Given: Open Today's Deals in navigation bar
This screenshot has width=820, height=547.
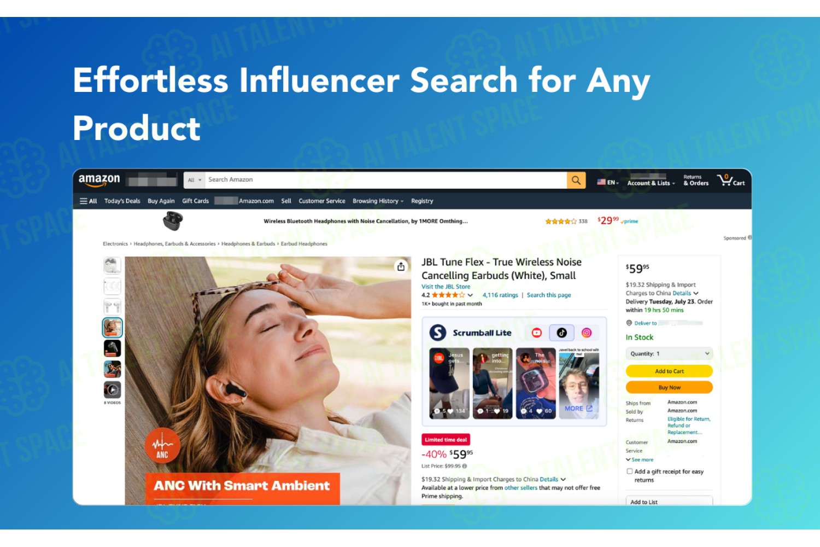Looking at the screenshot, I should click(x=122, y=201).
